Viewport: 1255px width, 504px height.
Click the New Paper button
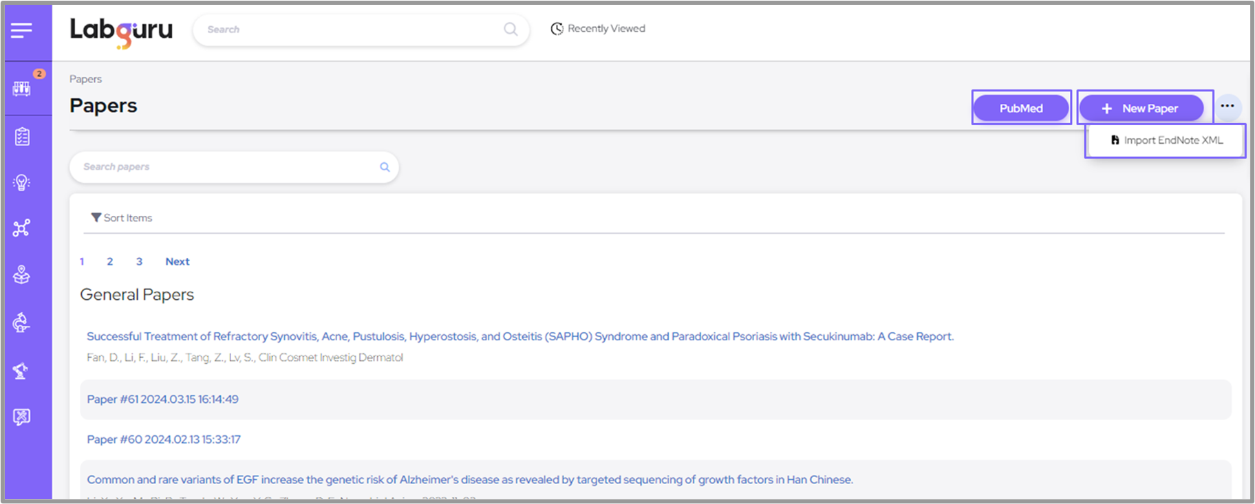(x=1141, y=108)
